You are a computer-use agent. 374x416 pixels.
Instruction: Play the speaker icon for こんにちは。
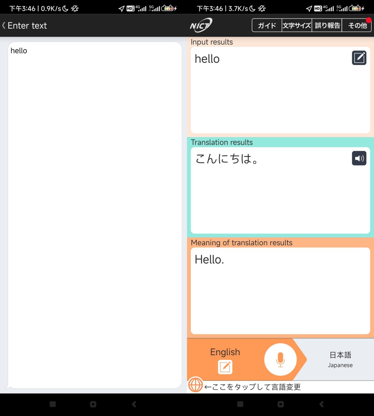point(359,158)
